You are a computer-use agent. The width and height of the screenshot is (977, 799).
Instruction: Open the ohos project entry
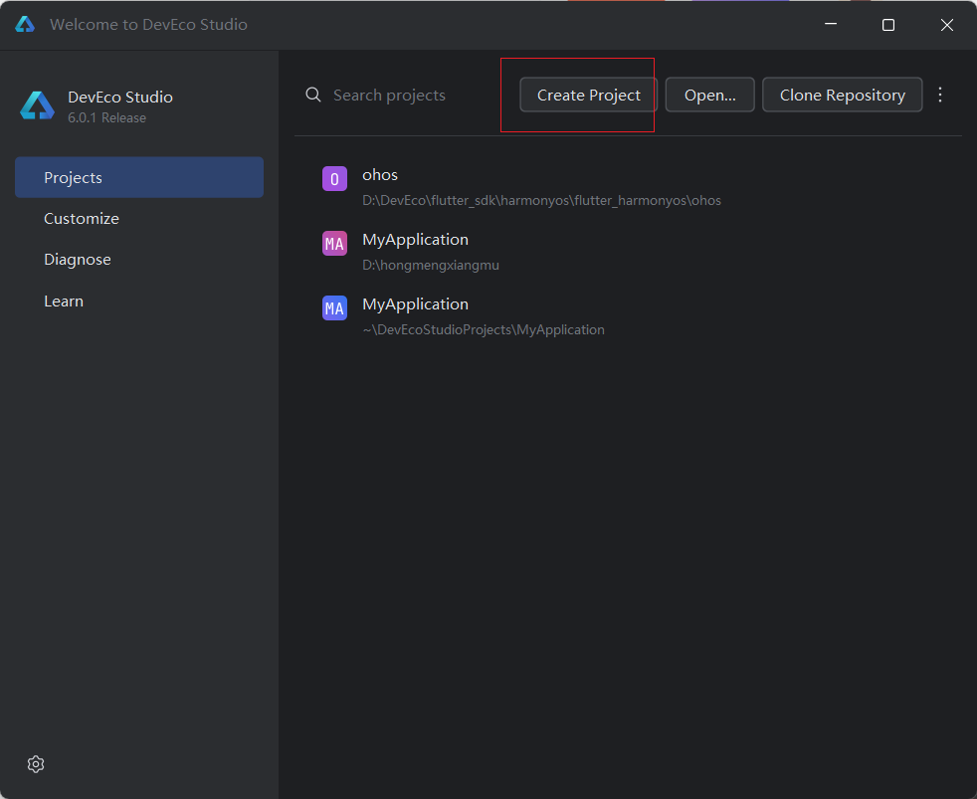coord(628,187)
